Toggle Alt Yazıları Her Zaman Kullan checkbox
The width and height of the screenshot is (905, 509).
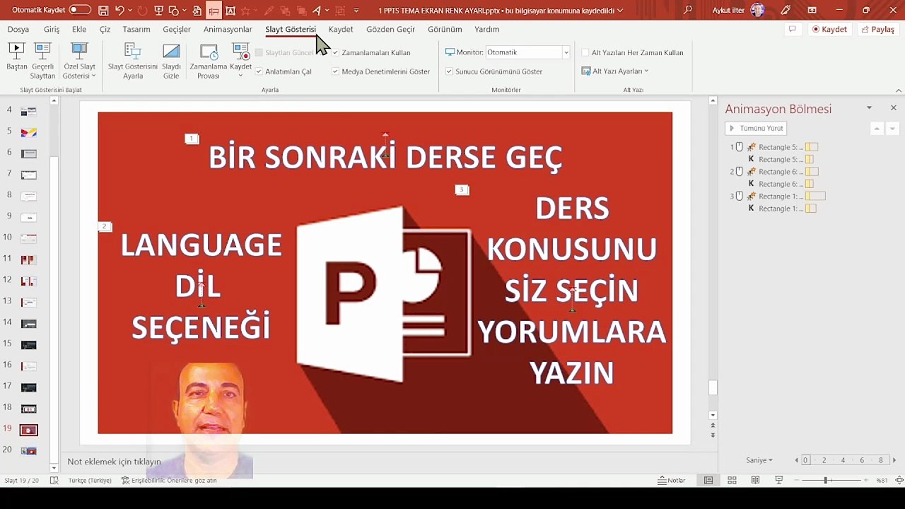click(x=585, y=53)
